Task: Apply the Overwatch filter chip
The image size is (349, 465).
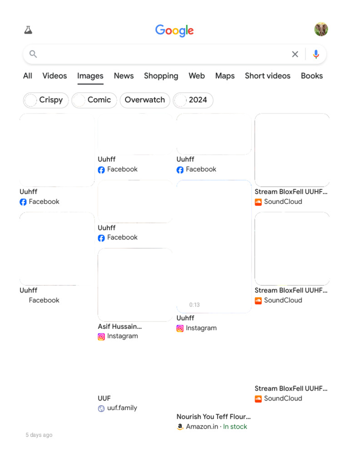Action: [x=145, y=100]
